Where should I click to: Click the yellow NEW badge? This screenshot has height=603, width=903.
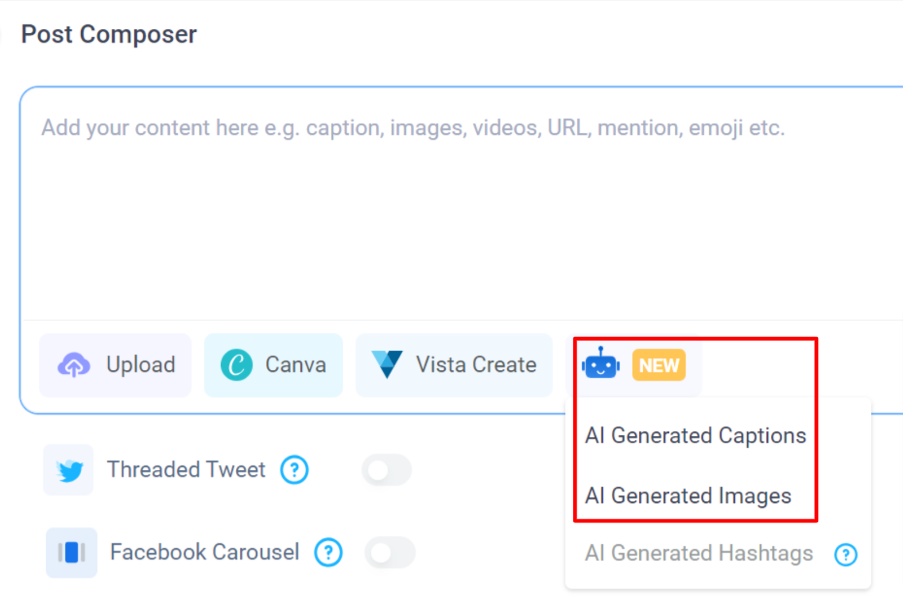point(659,365)
